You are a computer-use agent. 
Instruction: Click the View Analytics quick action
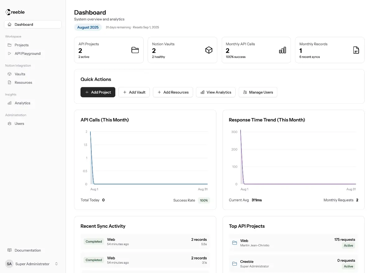(x=216, y=92)
